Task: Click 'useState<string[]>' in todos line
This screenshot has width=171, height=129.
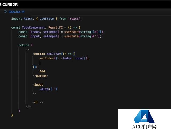Action: [x=80, y=32]
